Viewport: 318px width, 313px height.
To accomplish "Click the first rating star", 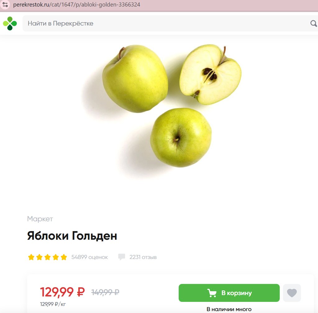I will [x=31, y=257].
